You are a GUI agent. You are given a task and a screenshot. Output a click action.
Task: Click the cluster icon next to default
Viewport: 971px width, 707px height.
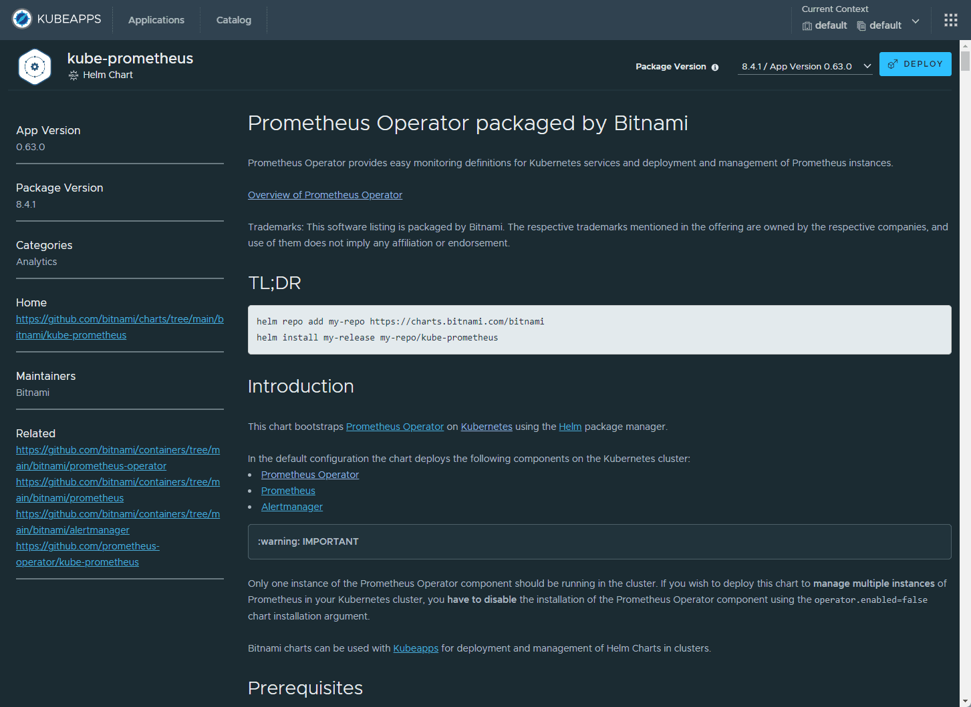coord(807,26)
